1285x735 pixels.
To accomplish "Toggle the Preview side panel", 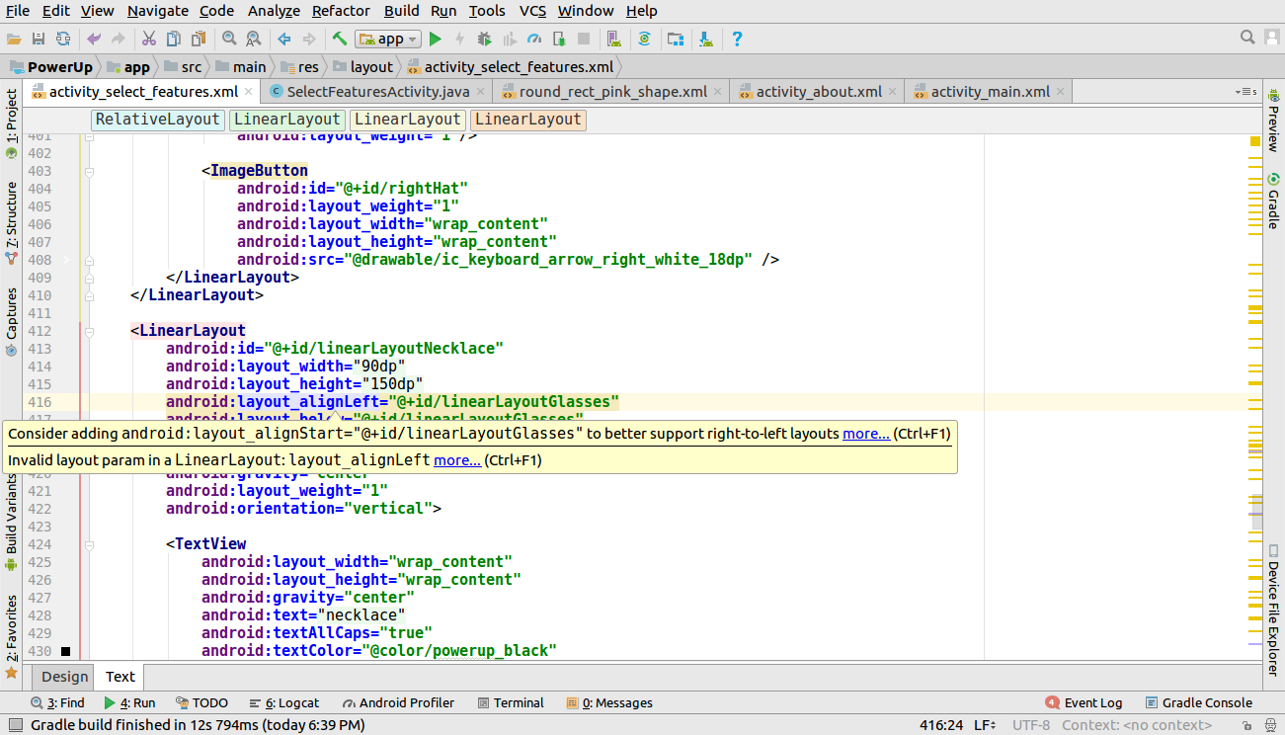I will pos(1273,121).
